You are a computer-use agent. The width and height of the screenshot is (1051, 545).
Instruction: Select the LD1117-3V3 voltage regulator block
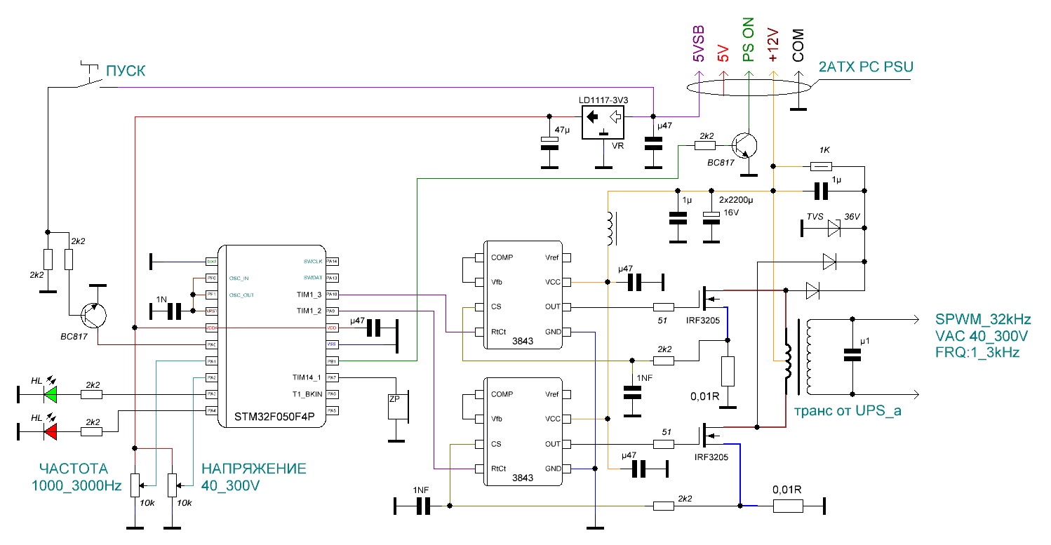pyautogui.click(x=603, y=122)
